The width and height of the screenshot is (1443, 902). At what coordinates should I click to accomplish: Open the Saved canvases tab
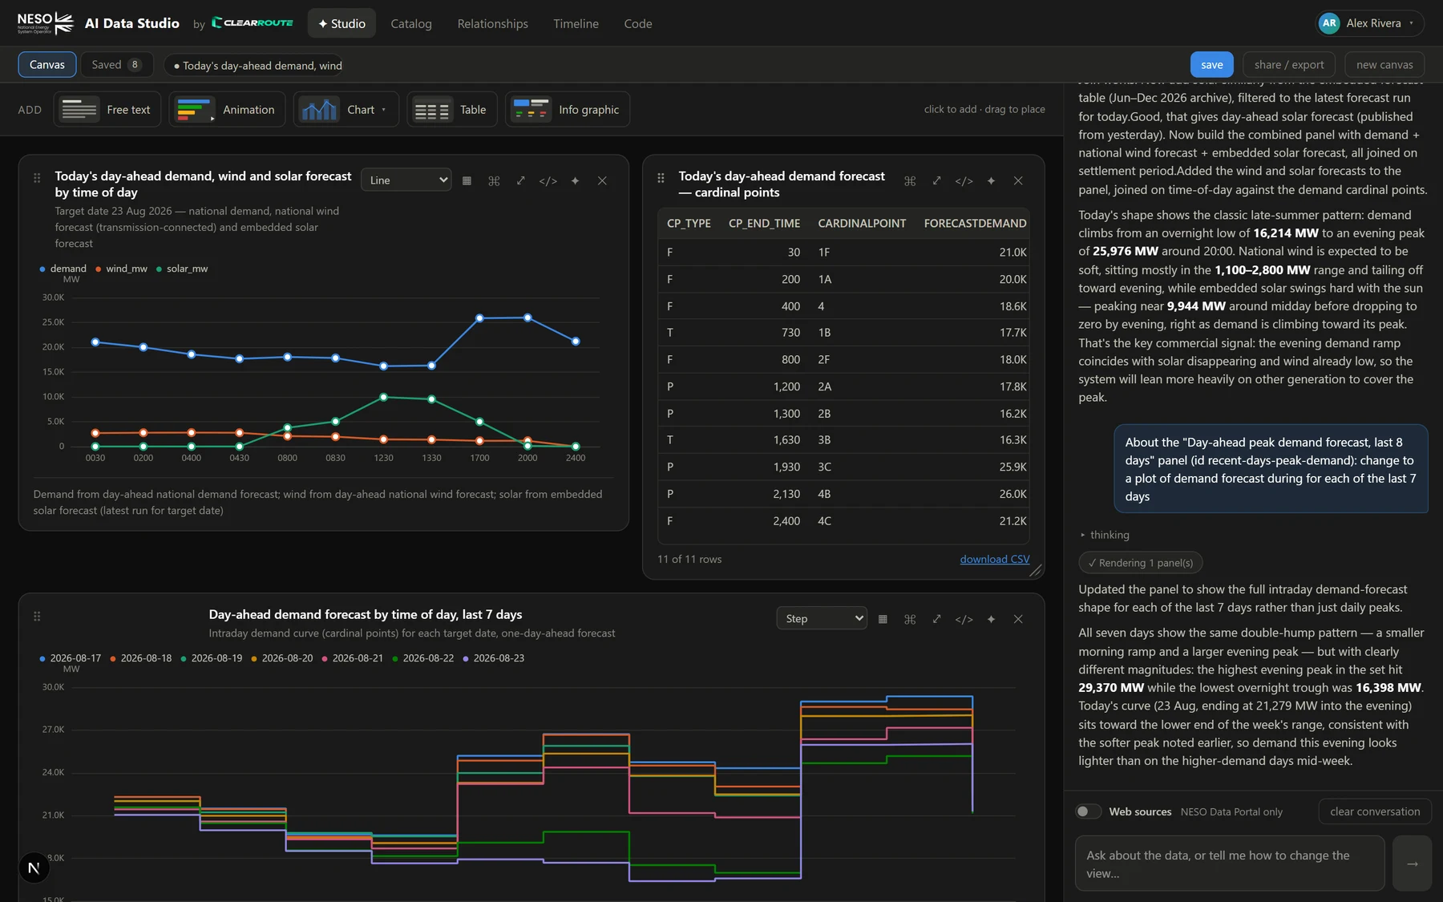116,65
